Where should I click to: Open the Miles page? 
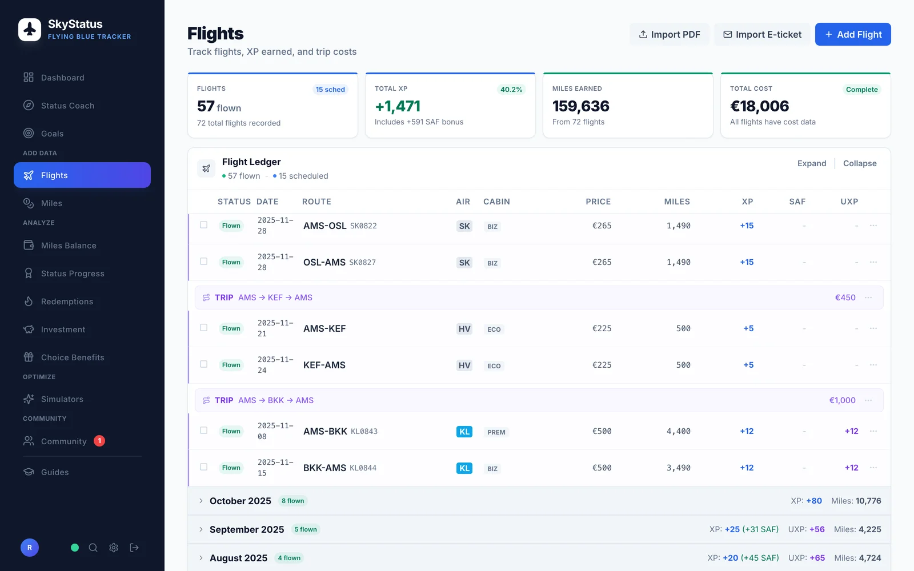click(82, 203)
